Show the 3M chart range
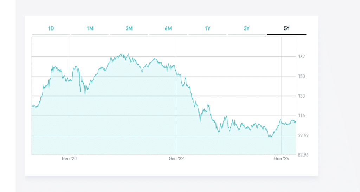The image size is (360, 192). [x=129, y=28]
